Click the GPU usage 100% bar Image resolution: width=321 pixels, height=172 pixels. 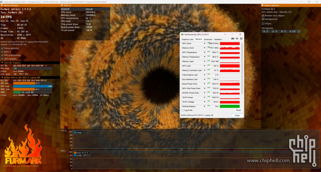pos(33,86)
